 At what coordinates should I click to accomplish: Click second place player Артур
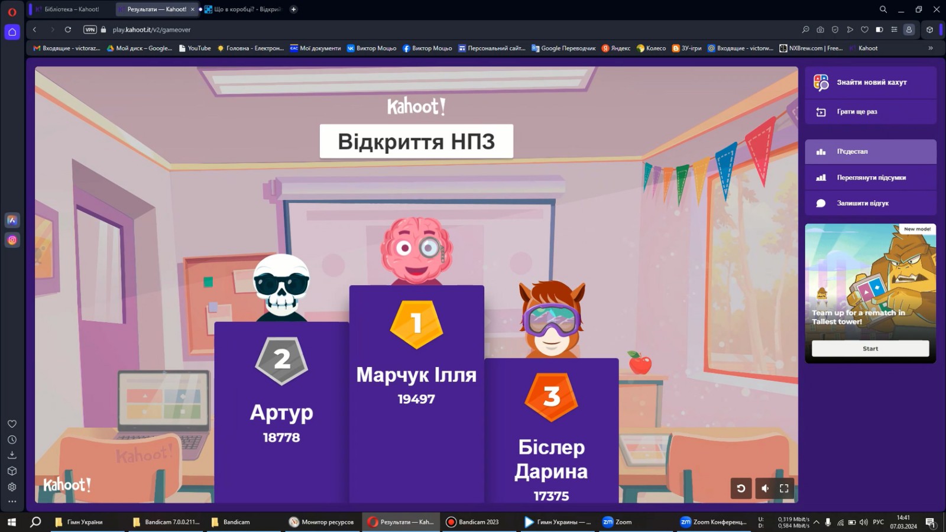[281, 413]
